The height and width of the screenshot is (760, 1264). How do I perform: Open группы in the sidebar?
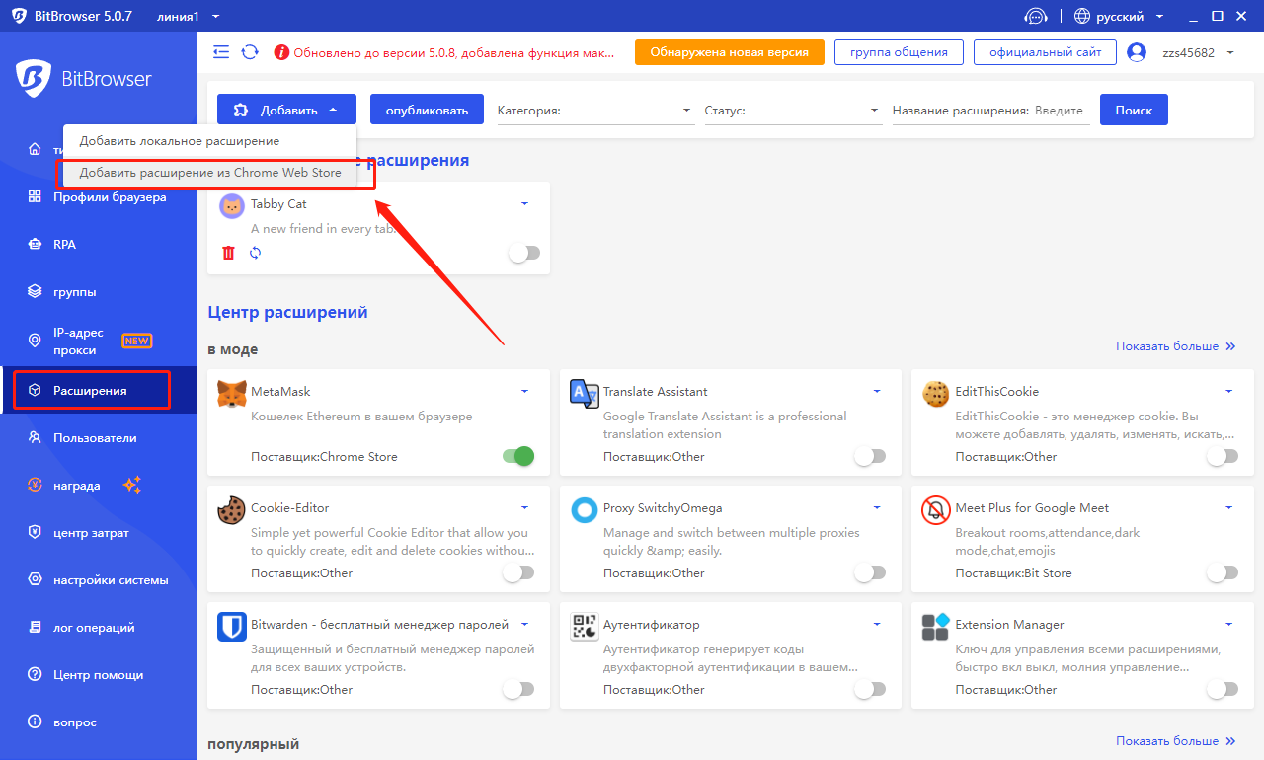coord(99,292)
